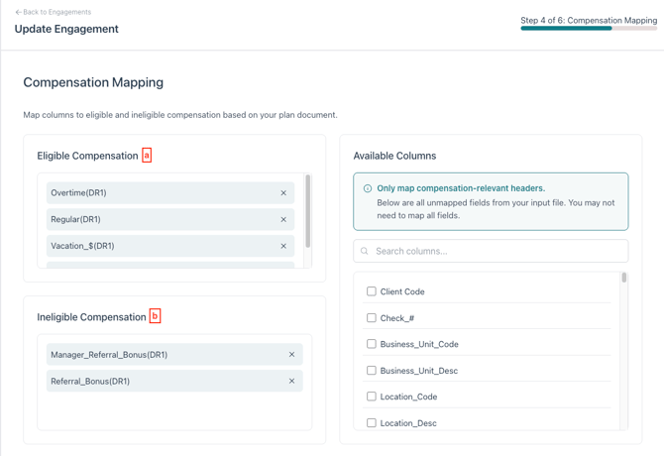
Task: Check the Location_Code checkbox
Action: [x=372, y=397]
